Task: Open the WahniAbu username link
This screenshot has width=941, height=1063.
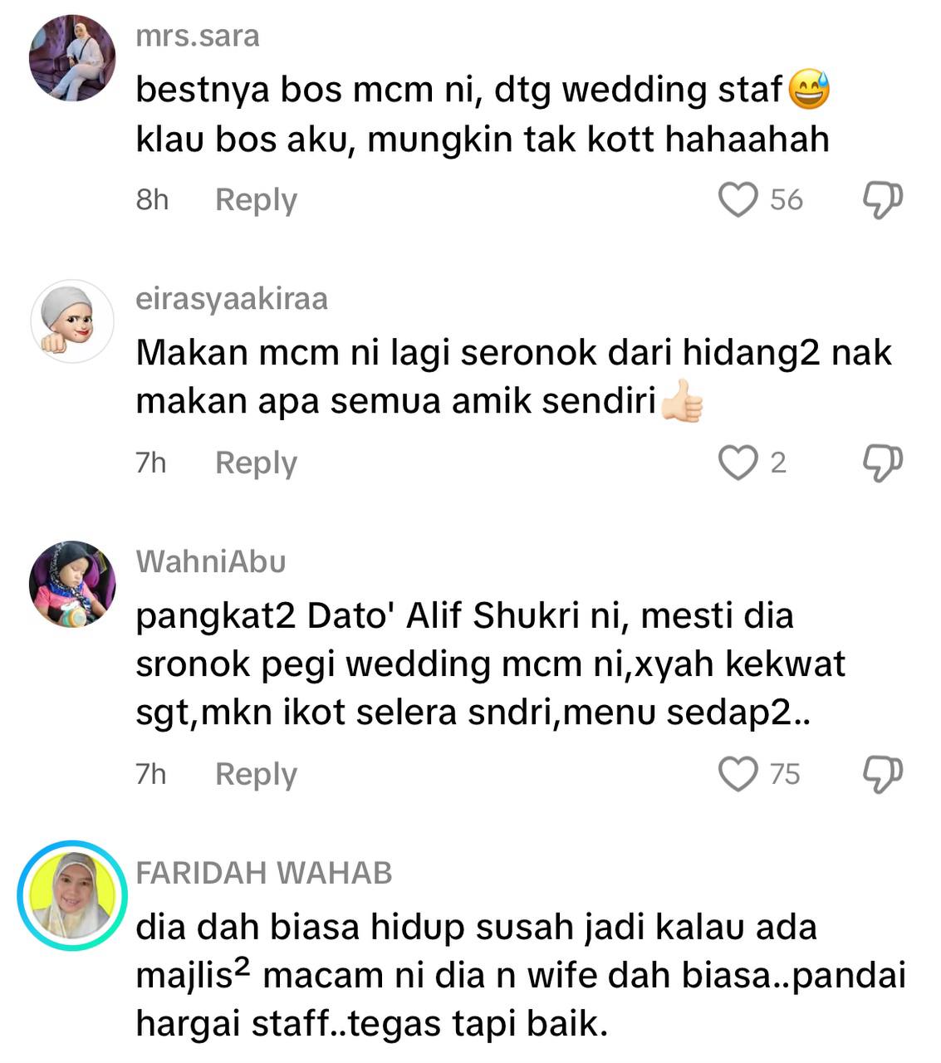Action: [211, 562]
